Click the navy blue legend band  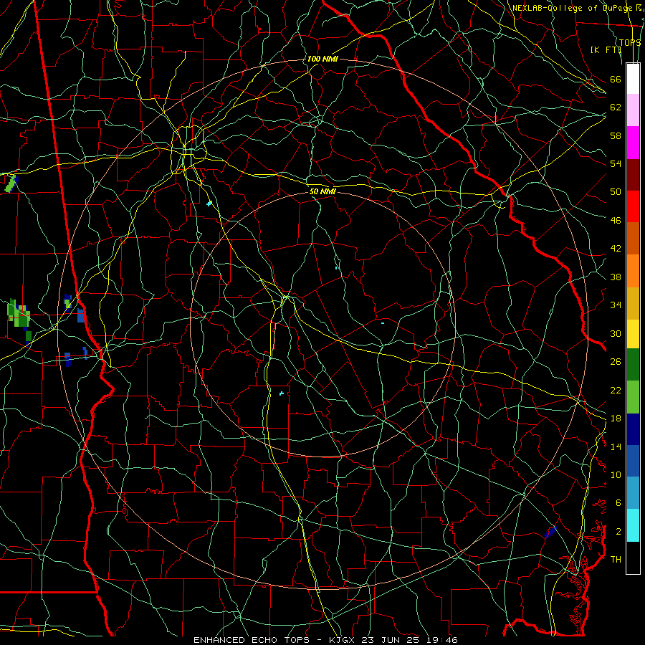[633, 429]
